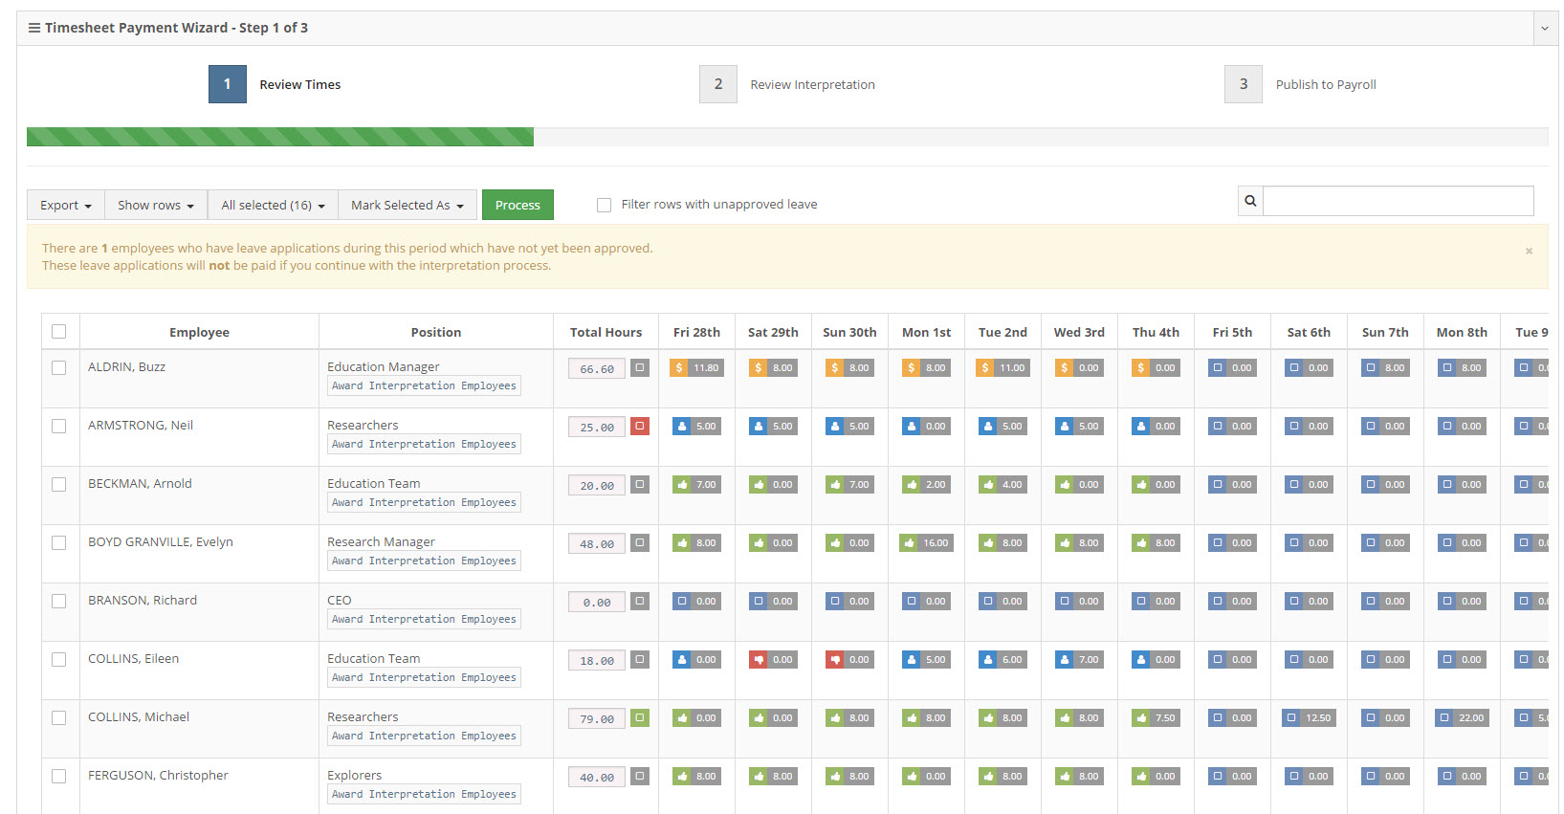Click Eileen Collins' red thumbs-down icon Sat 29th
1564x814 pixels.
[759, 659]
